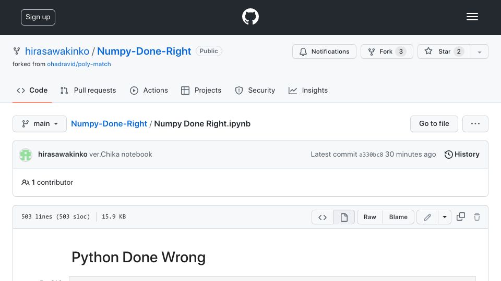
Task: Click the Python Done Wrong heading
Action: click(x=138, y=257)
